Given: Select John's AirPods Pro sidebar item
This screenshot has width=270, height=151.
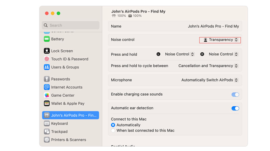Looking at the screenshot, I should (x=71, y=115).
